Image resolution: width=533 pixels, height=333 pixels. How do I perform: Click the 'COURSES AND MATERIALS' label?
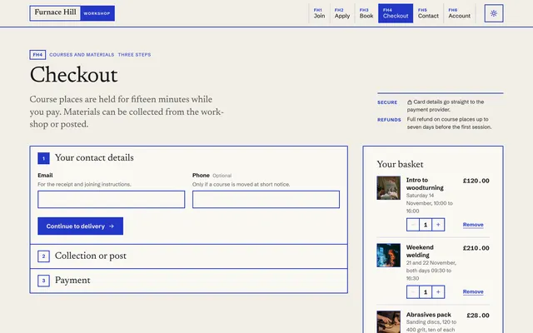pyautogui.click(x=82, y=55)
